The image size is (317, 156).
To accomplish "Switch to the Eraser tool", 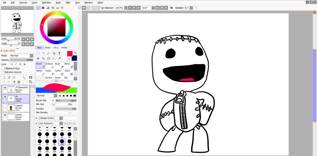I will pos(50,73).
